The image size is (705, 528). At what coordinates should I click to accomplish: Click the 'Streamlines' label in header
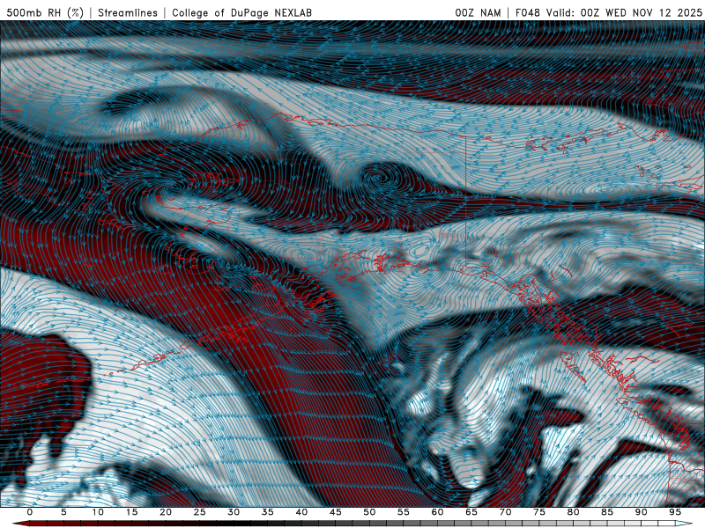[128, 12]
